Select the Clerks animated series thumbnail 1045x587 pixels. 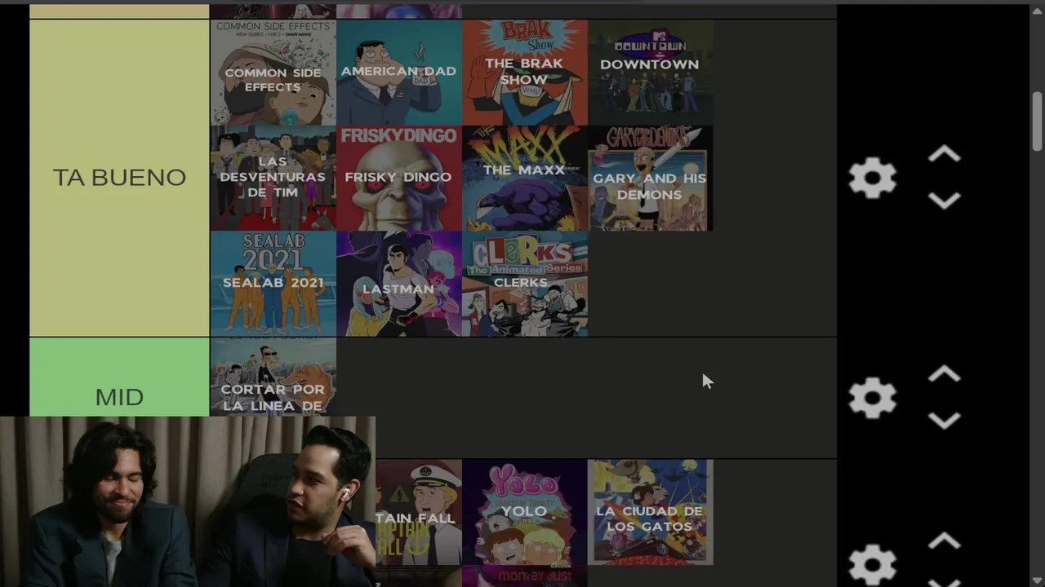tap(525, 284)
